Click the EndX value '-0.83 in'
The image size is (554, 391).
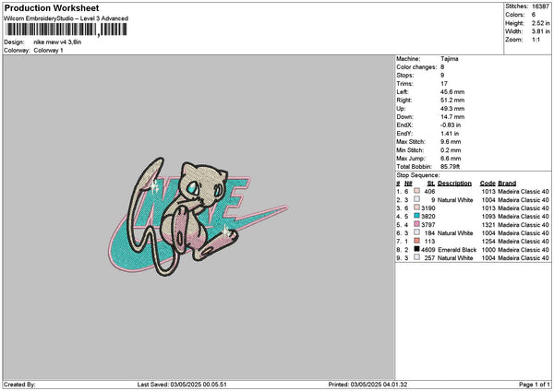(x=451, y=125)
